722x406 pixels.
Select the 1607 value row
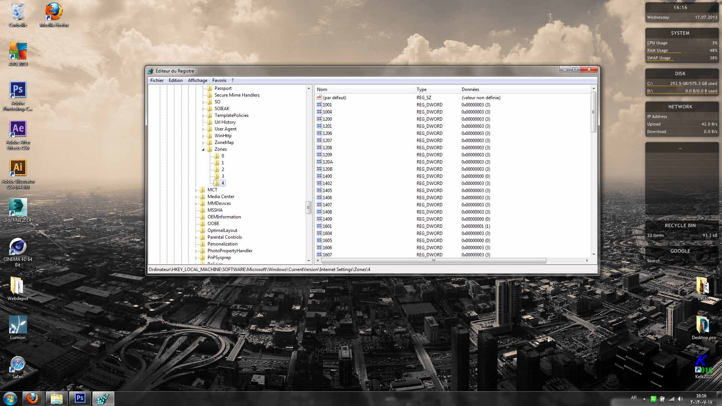click(x=453, y=255)
